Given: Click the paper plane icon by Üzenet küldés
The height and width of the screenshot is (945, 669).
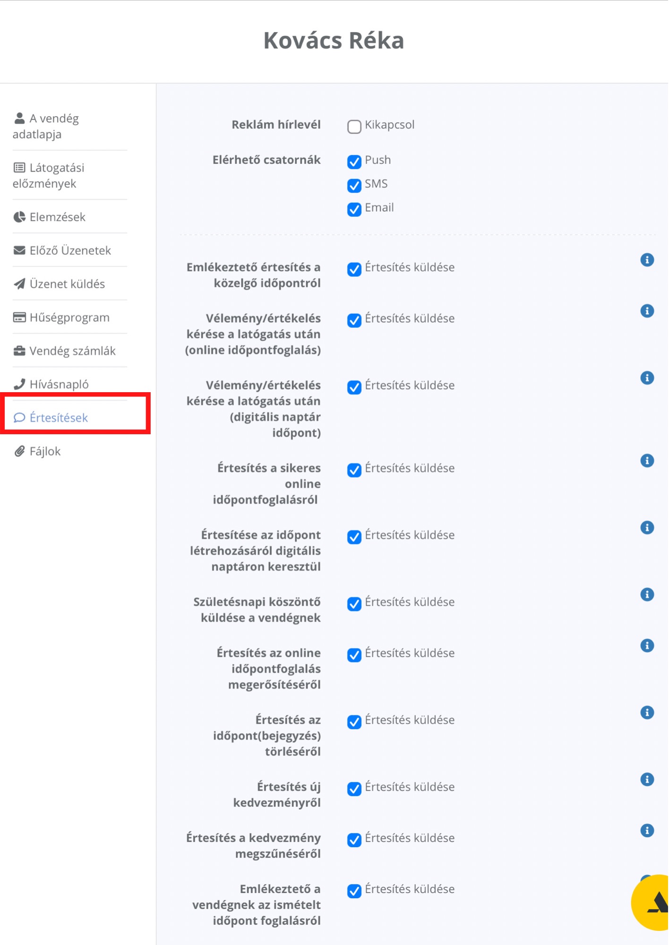Looking at the screenshot, I should [x=19, y=283].
